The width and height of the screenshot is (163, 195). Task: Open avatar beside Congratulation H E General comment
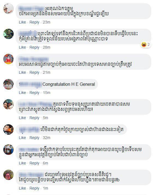point(8,84)
